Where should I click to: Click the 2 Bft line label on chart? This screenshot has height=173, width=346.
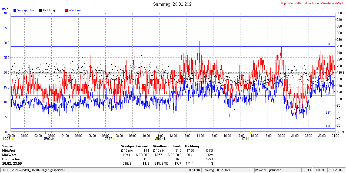[x=328, y=113]
